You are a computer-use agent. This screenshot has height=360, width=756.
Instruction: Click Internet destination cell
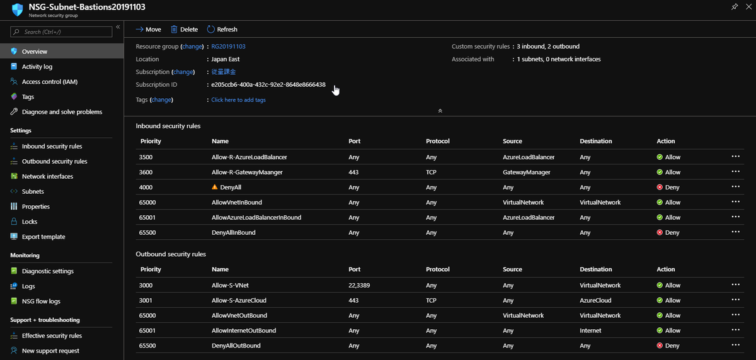coord(590,330)
